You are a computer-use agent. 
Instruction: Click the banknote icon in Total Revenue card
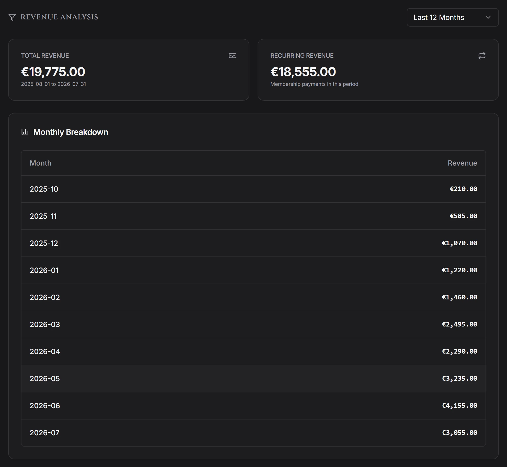[x=232, y=56]
